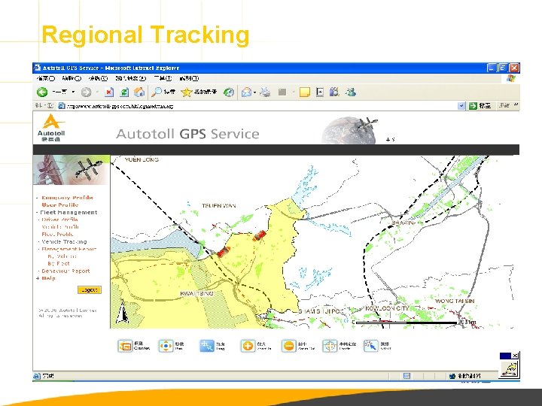Open the last menu bar item
Screen dimensions: 542x406
coord(189,78)
